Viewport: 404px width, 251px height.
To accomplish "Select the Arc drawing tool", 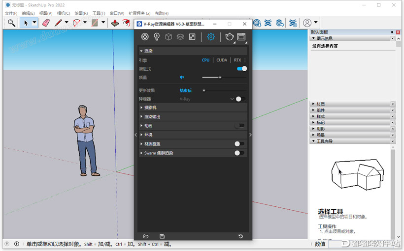I will pos(76,23).
